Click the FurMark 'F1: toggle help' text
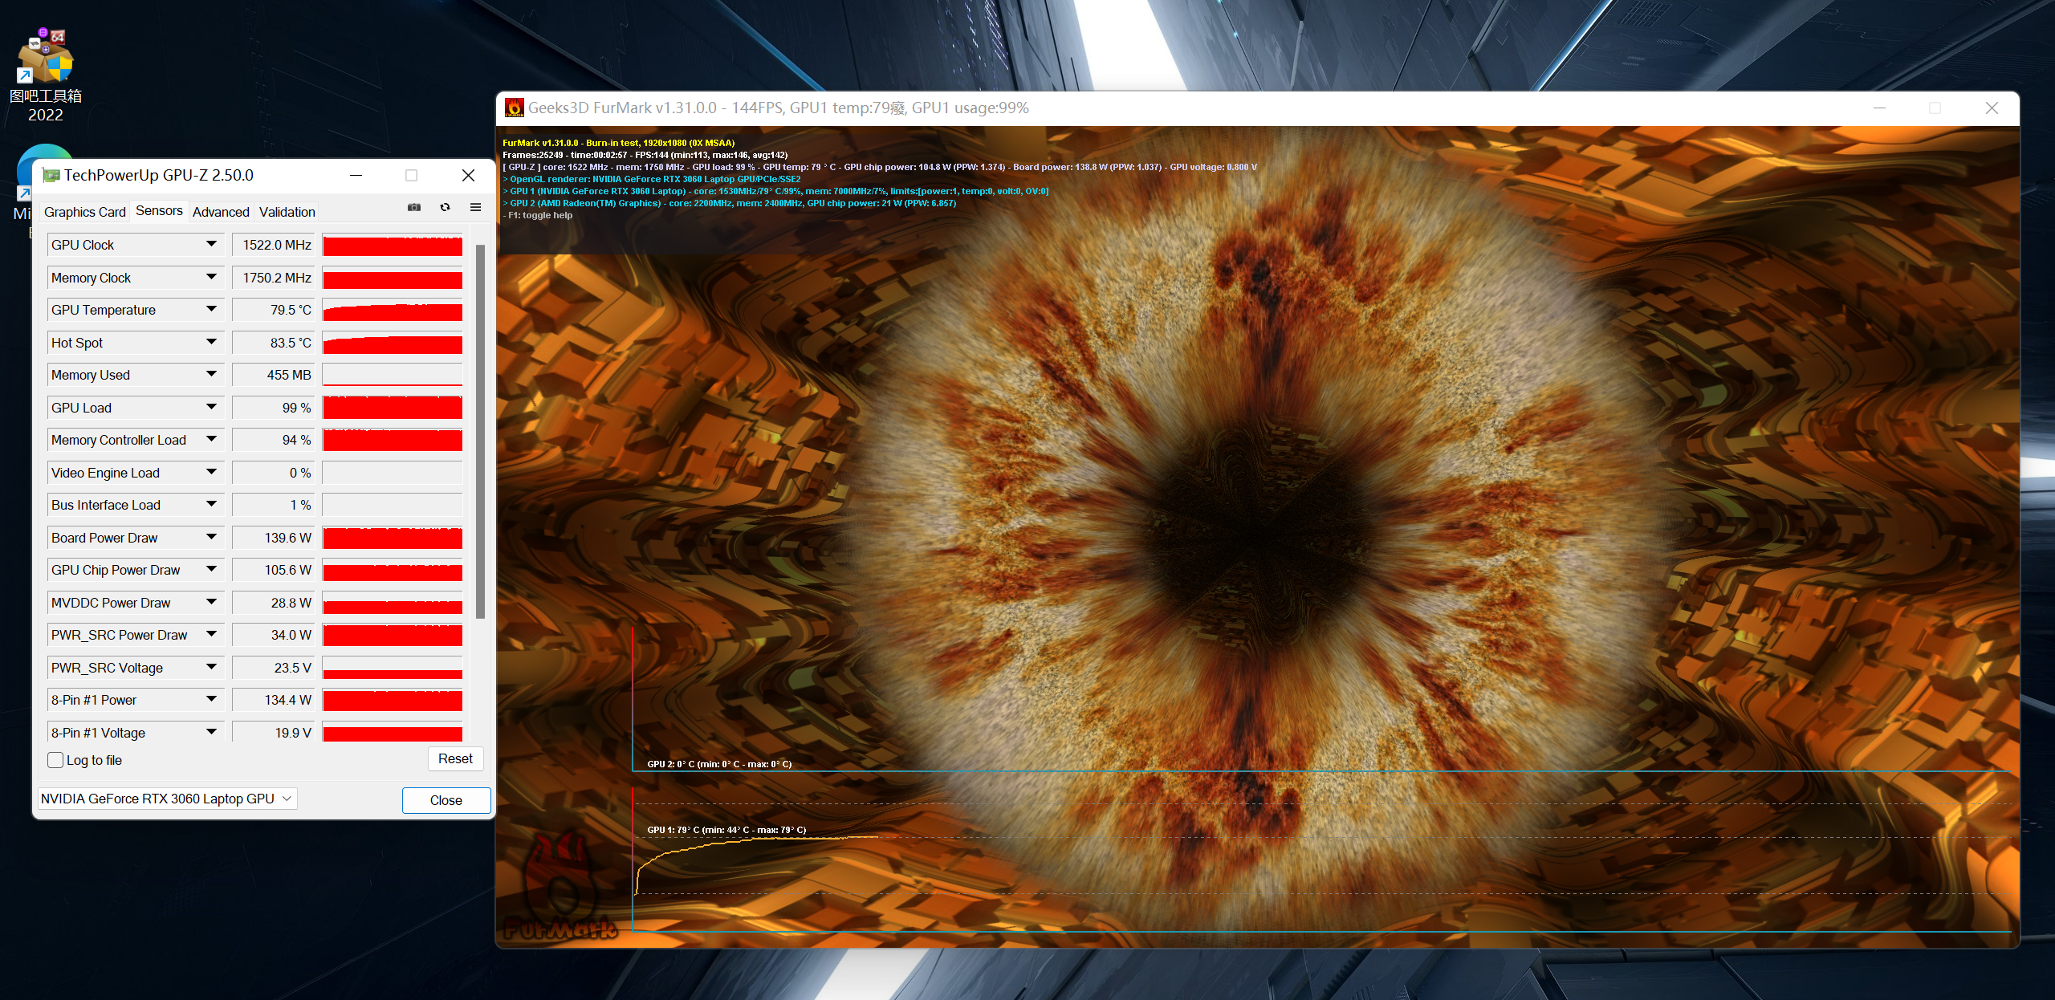 click(539, 215)
